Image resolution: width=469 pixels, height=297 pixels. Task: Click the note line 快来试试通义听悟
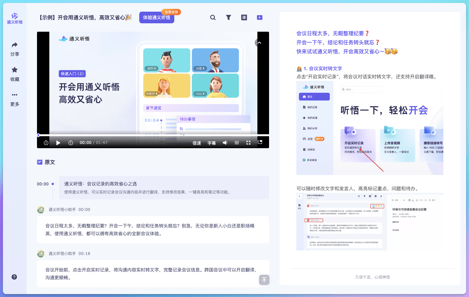347,51
